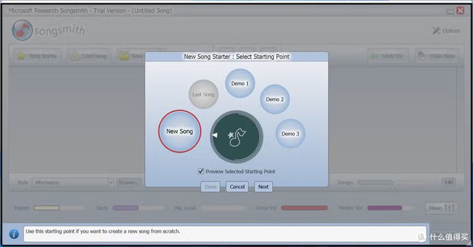Uncheck Preview Selected Starting Point

tap(201, 171)
